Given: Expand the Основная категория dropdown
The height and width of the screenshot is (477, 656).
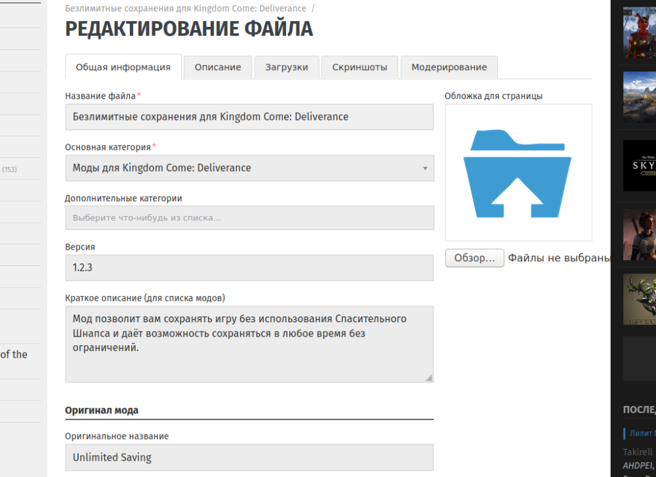Looking at the screenshot, I should (x=249, y=168).
